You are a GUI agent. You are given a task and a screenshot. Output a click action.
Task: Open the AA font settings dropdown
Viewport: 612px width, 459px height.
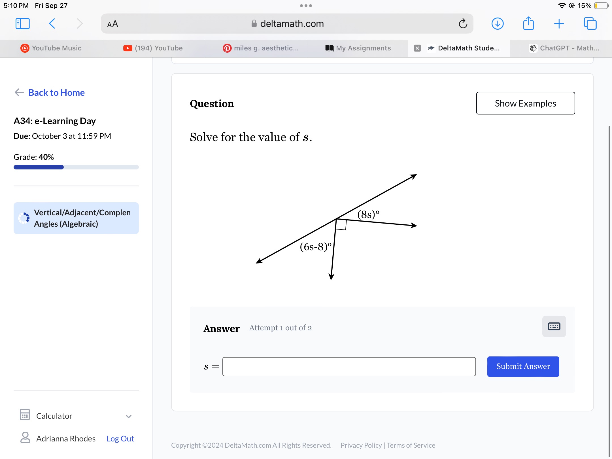pos(113,24)
